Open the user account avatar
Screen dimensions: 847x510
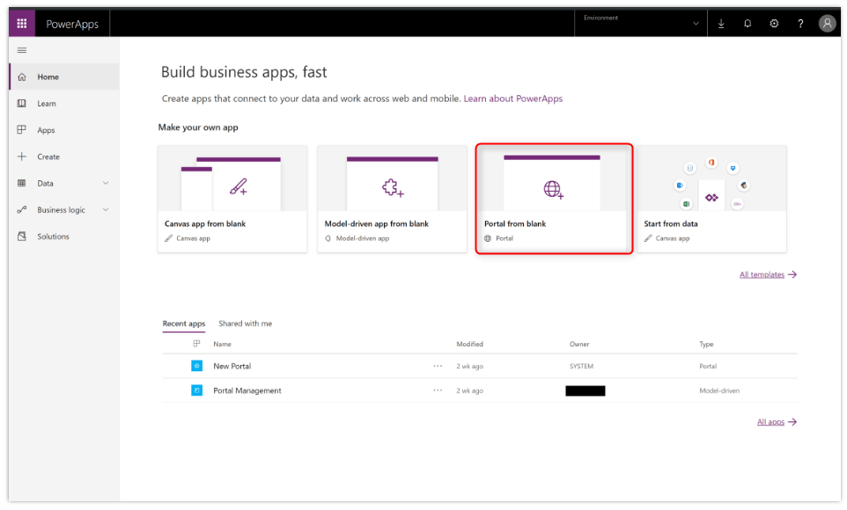[x=827, y=23]
